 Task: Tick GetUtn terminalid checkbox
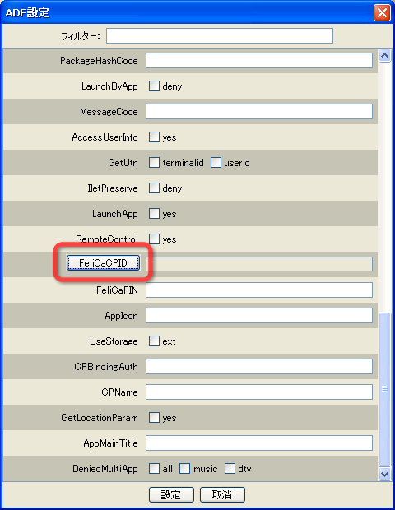pos(154,162)
